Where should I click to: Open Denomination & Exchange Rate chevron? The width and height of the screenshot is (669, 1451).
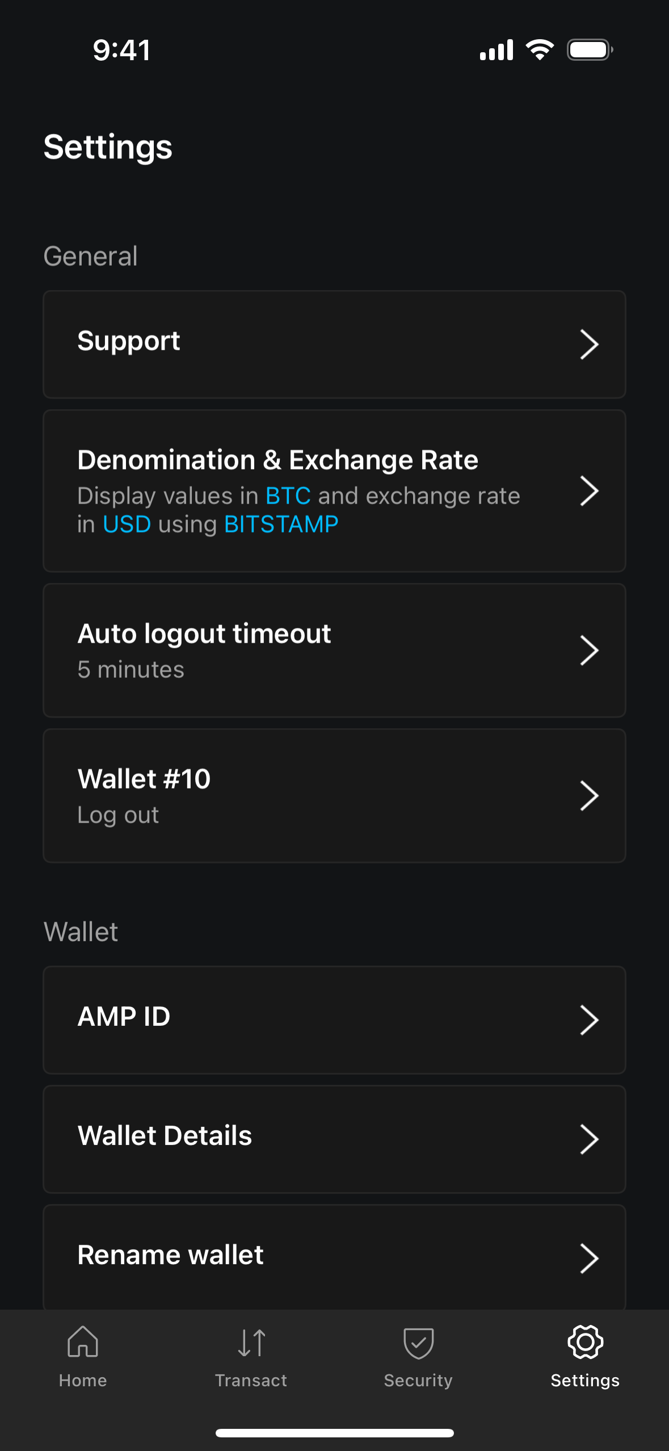[x=589, y=491]
